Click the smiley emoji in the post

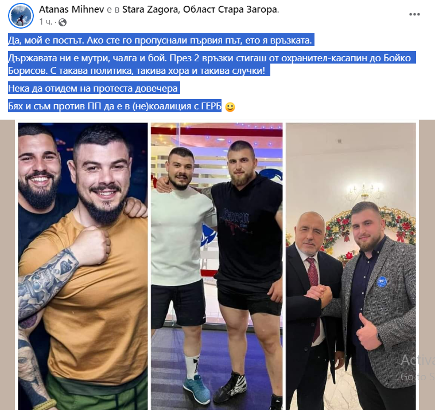[230, 107]
